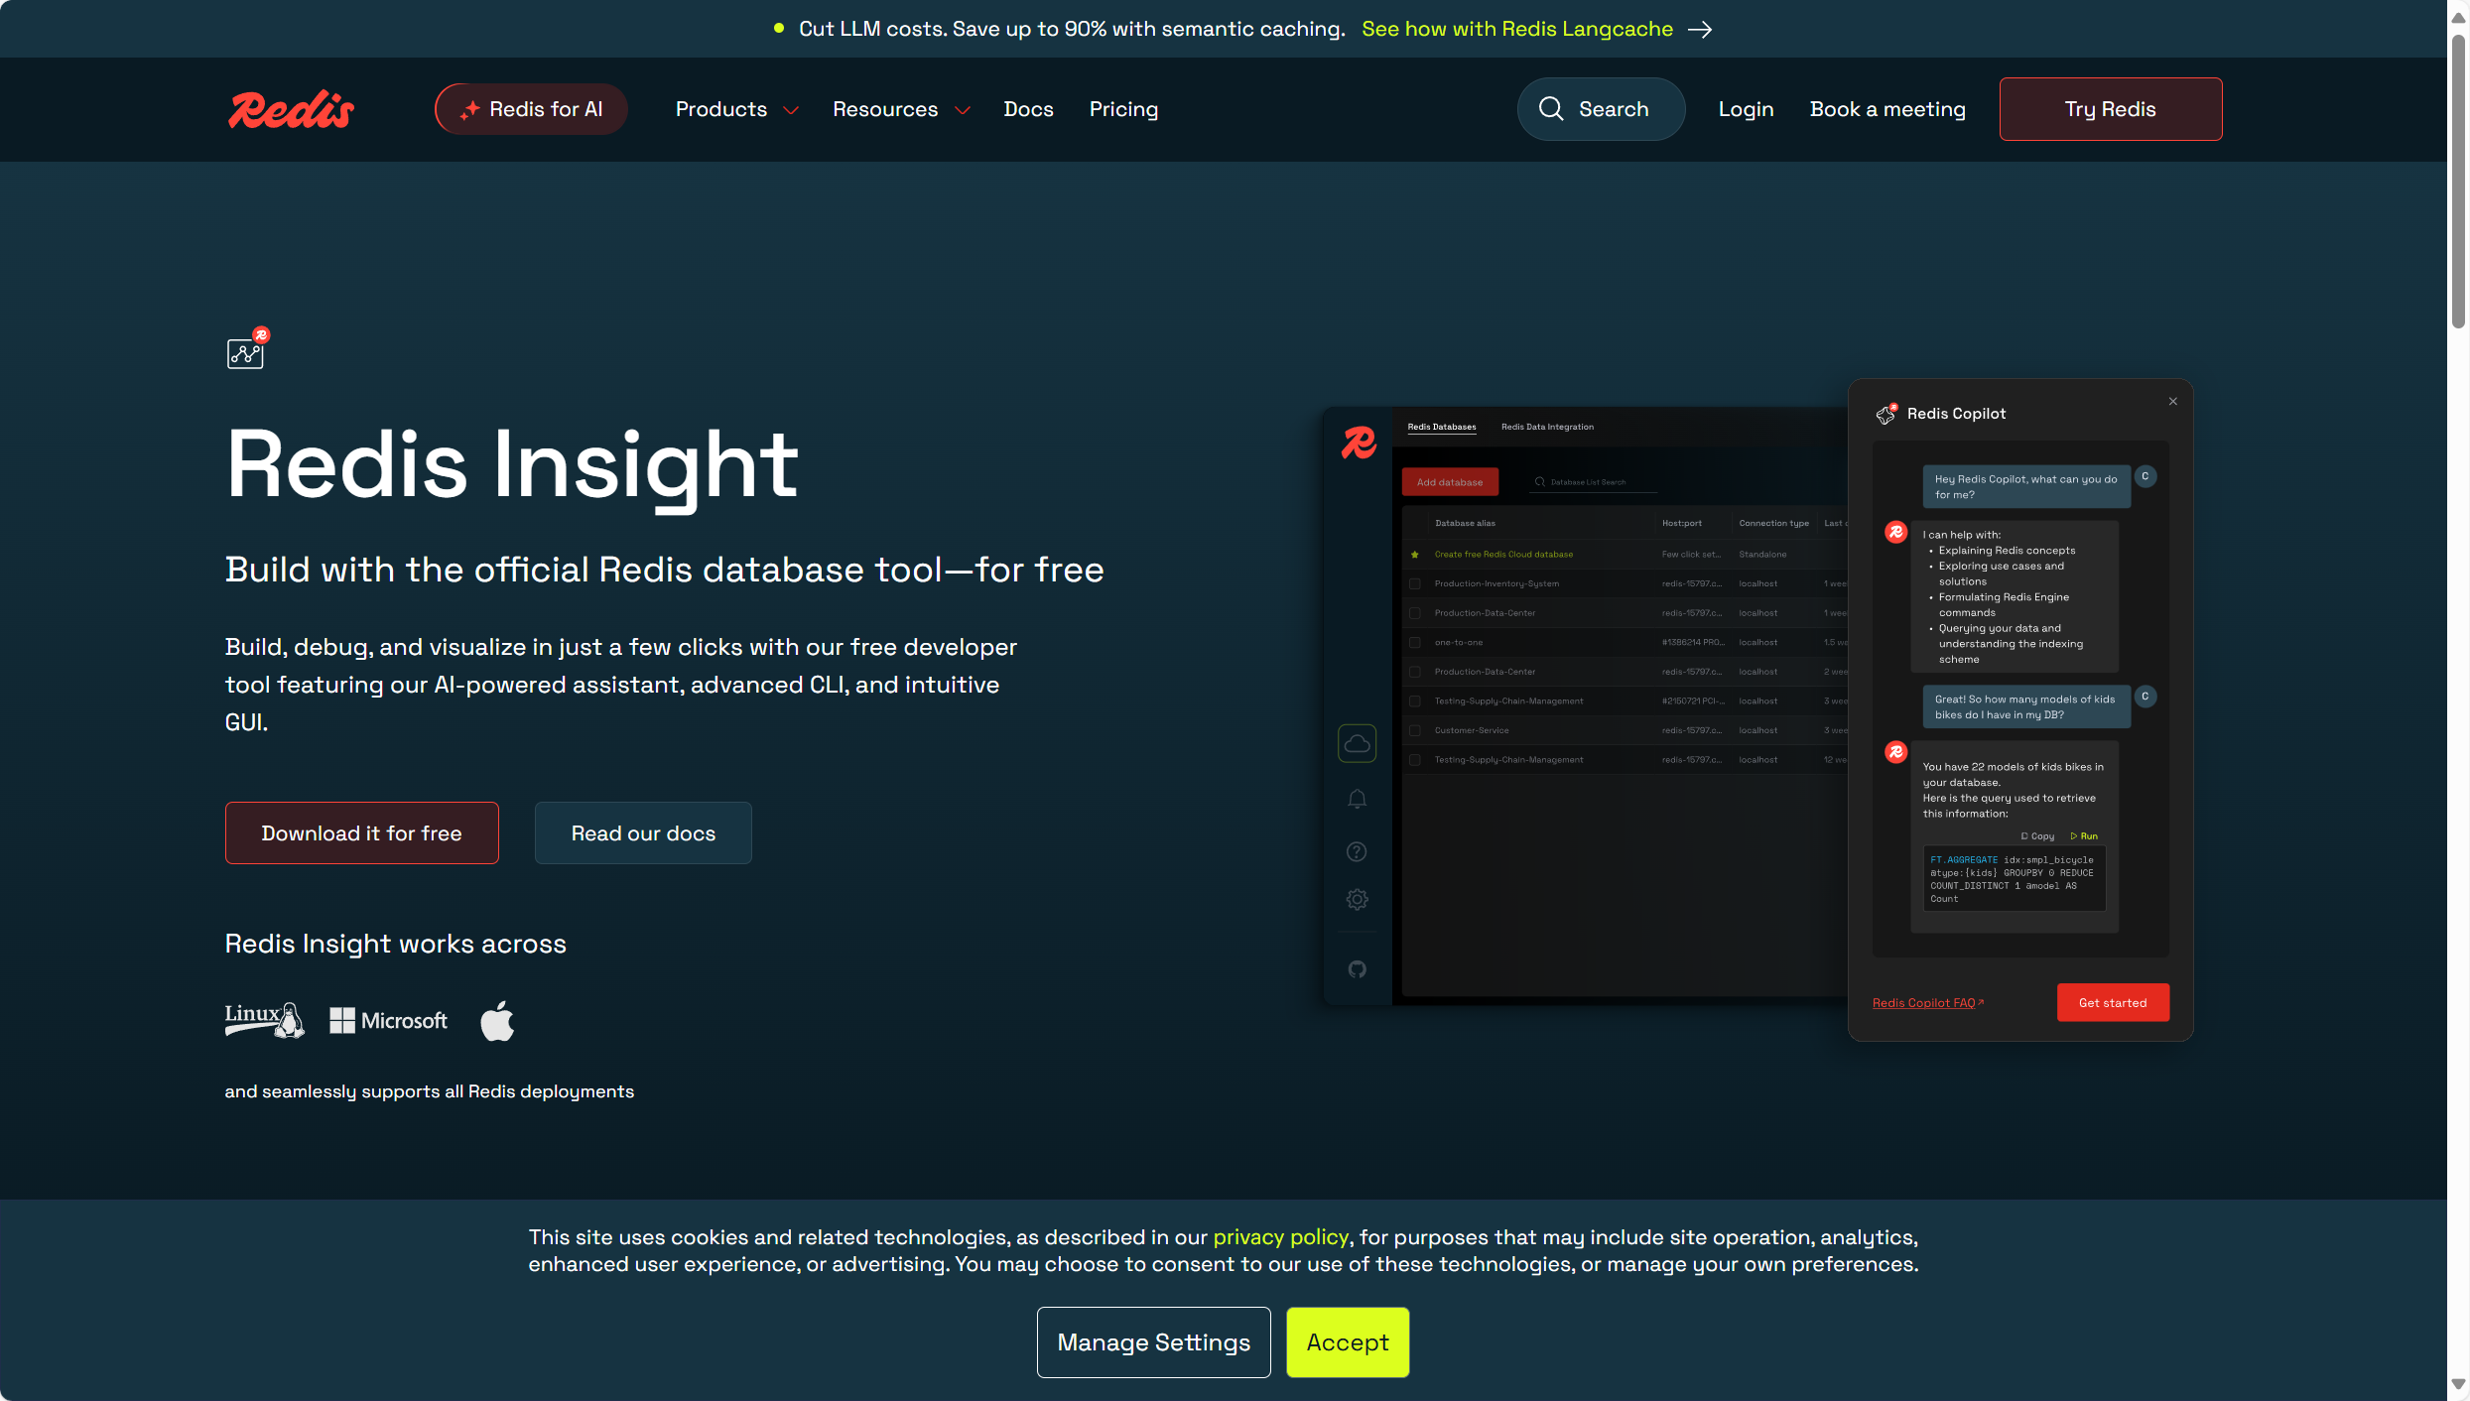The width and height of the screenshot is (2470, 1401).
Task: Click the GitHub icon in the sidebar
Action: [1357, 969]
